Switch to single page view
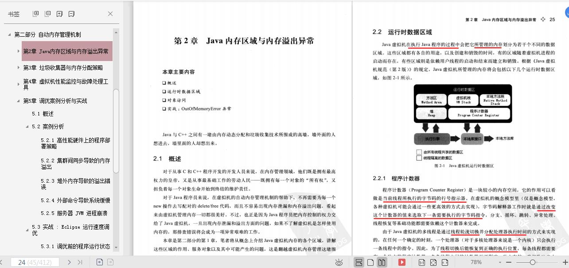Viewport: 569px width, 268px height. tap(370, 262)
